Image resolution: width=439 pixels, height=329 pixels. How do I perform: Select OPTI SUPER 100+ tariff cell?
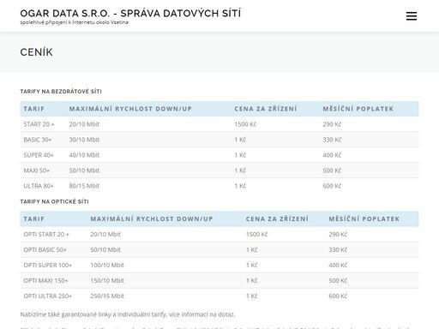[x=48, y=266]
